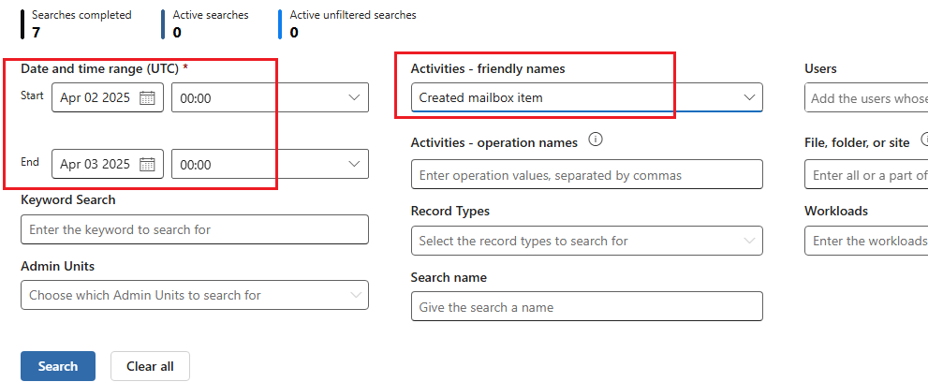Image resolution: width=928 pixels, height=382 pixels.
Task: Click the Keyword Search input field
Action: pyautogui.click(x=195, y=229)
